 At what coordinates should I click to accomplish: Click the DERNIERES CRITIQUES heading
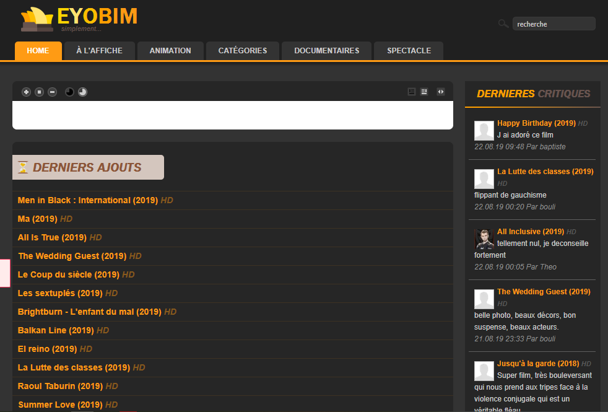(x=533, y=94)
